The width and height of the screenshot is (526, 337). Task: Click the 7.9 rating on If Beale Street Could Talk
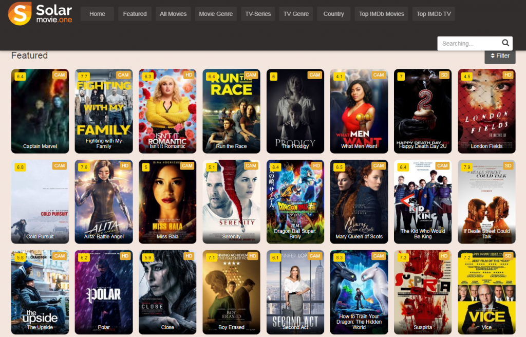[x=466, y=167]
